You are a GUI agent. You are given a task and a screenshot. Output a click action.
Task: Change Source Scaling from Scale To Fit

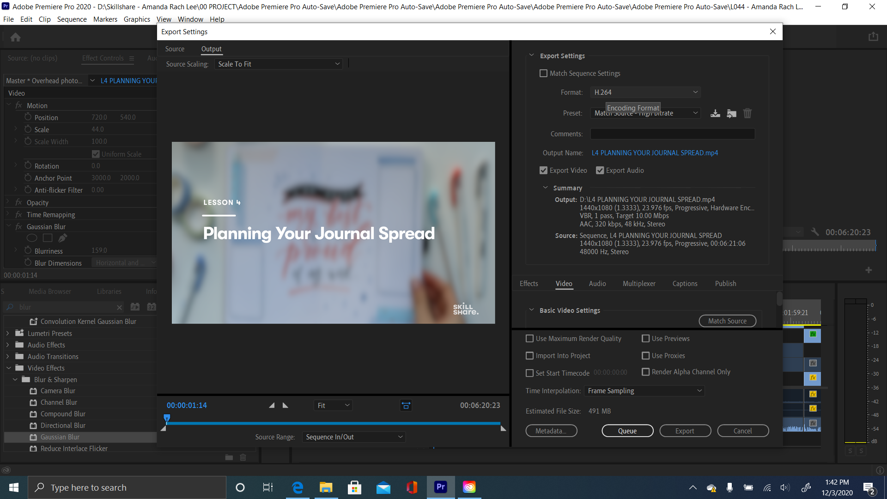279,64
